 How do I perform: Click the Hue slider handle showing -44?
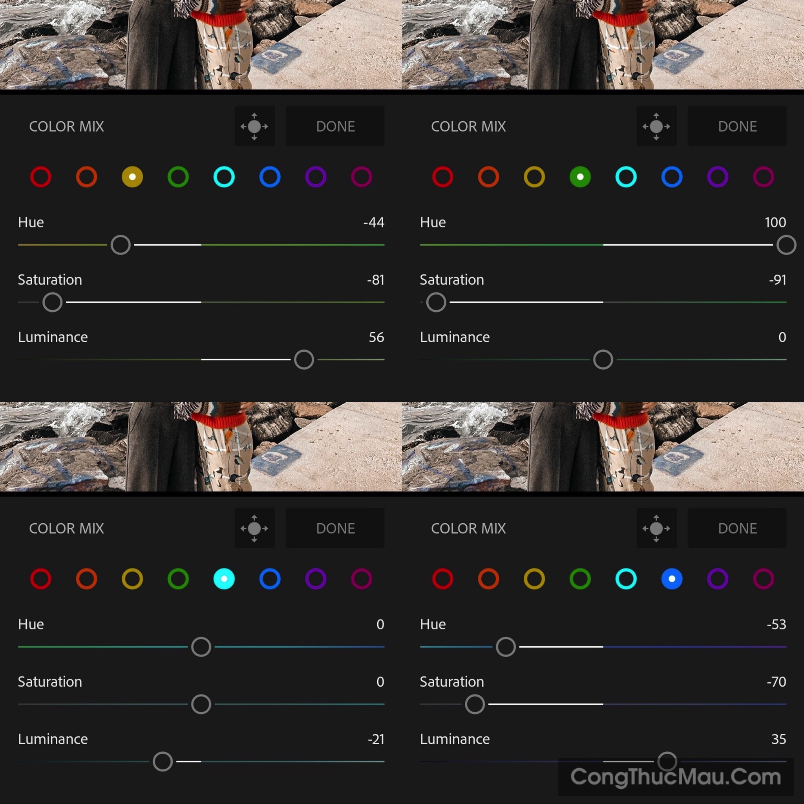pos(121,245)
